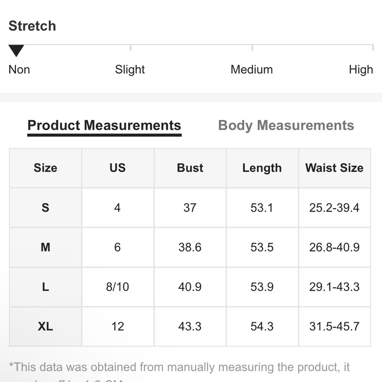Select the XL size row label
The image size is (382, 382).
click(x=45, y=327)
